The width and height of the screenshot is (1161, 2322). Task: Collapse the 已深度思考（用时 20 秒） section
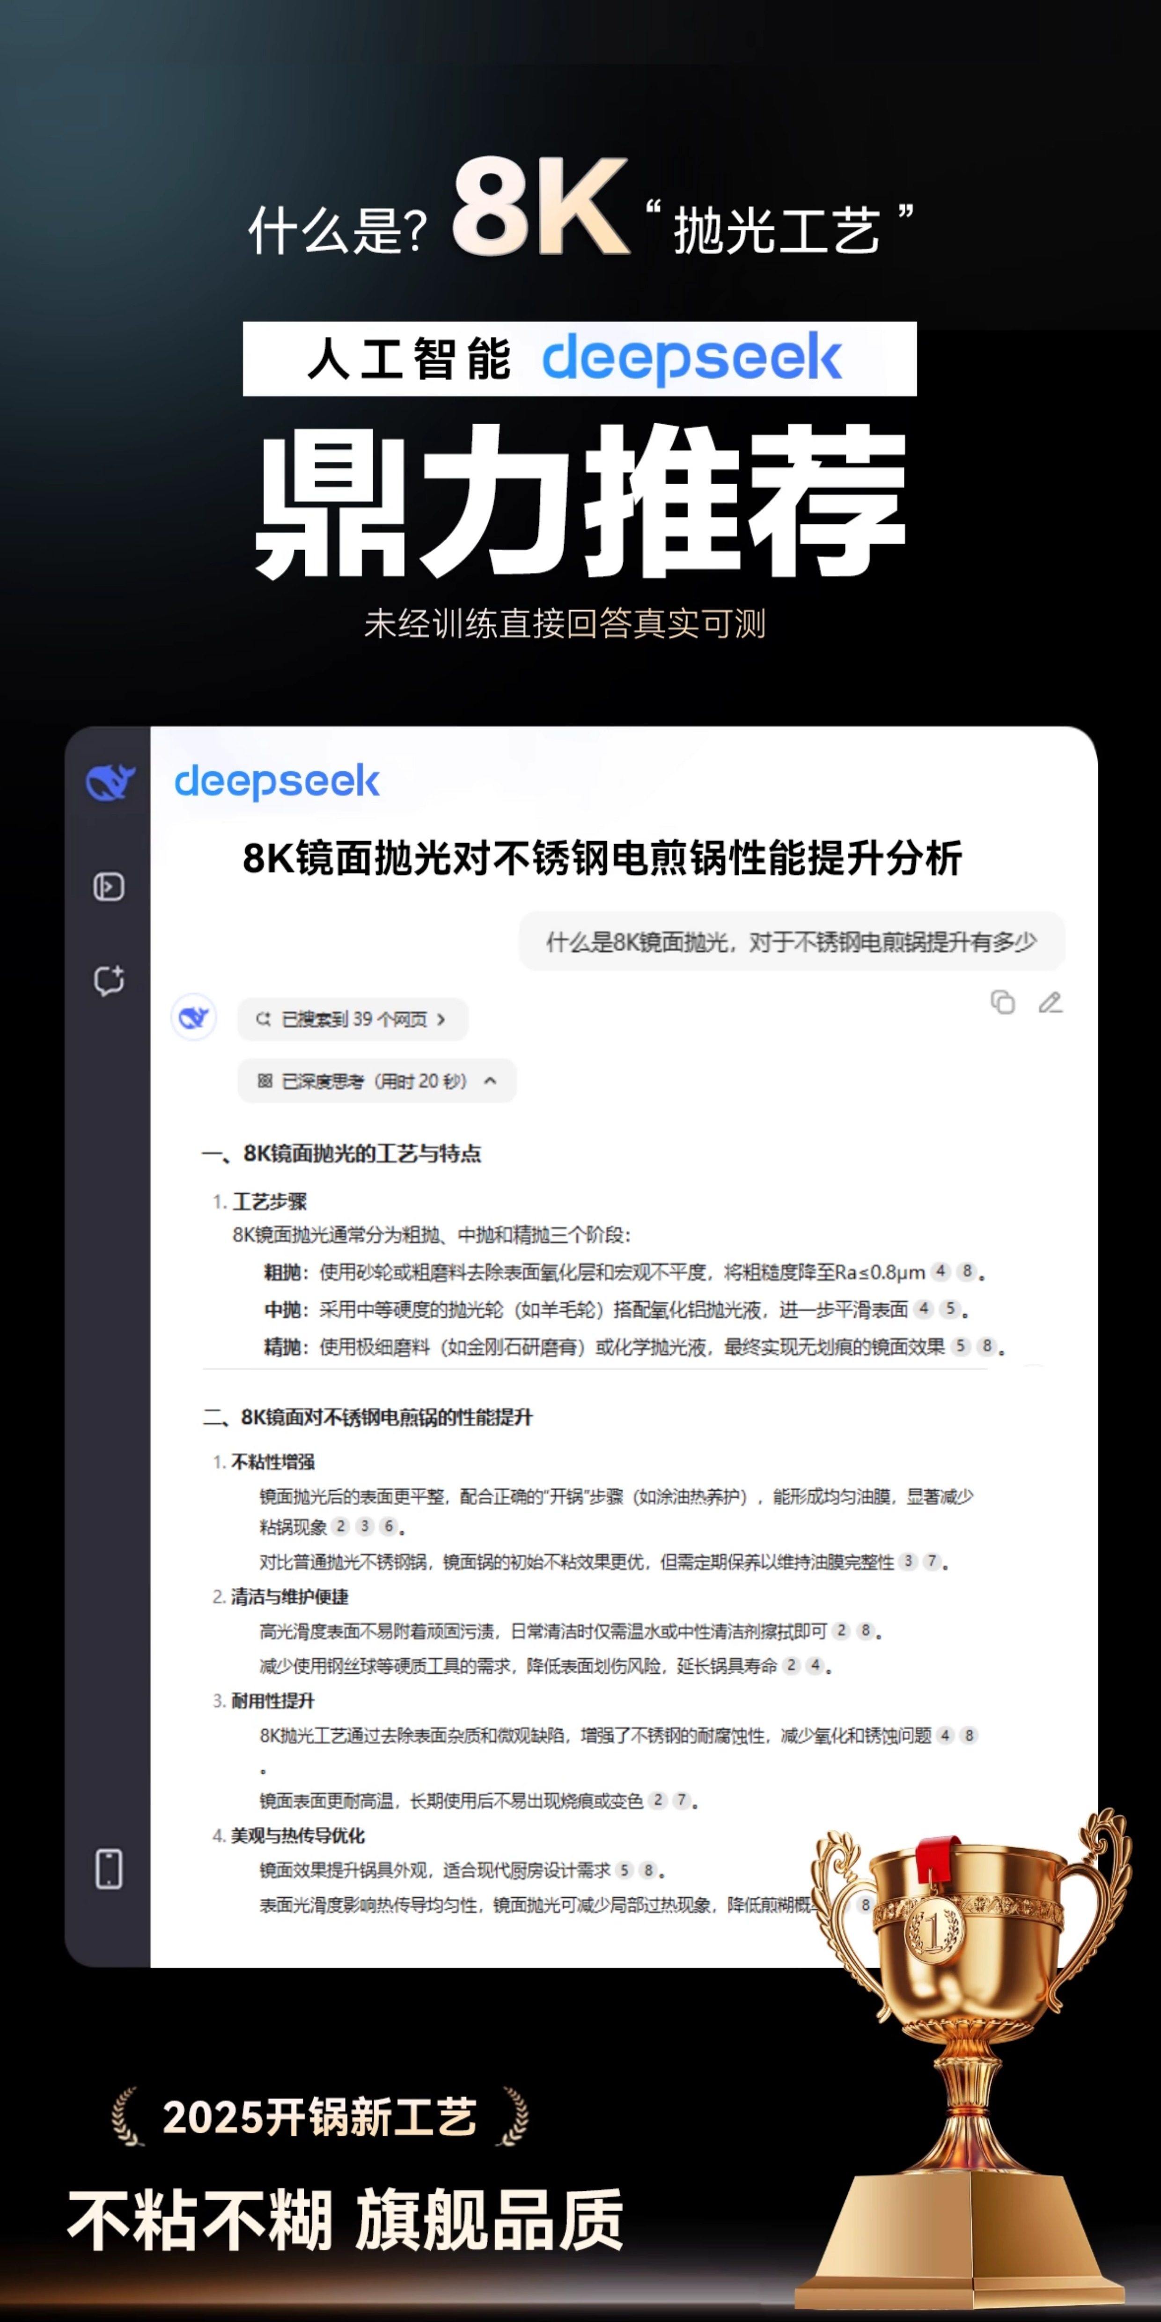(x=377, y=1081)
